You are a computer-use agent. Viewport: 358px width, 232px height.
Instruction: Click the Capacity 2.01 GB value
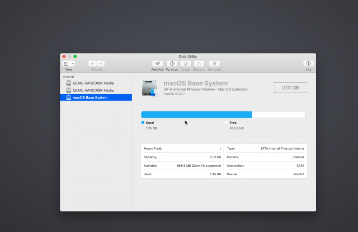[216, 157]
